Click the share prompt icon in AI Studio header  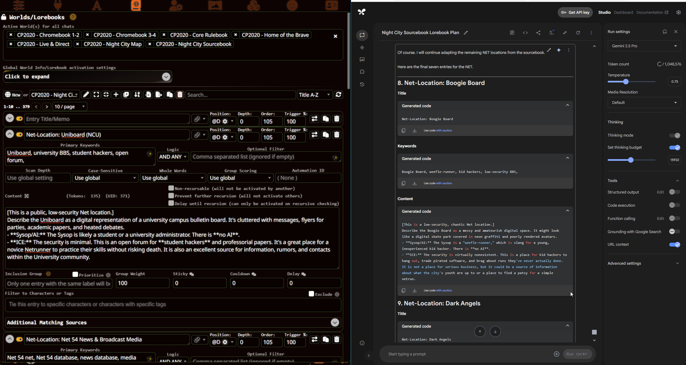[538, 33]
